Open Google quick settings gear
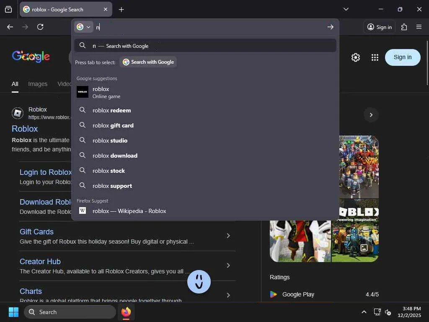429x322 pixels. (355, 57)
